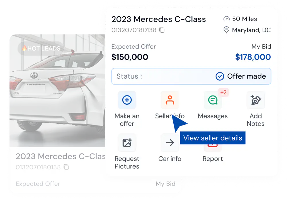This screenshot has height=205, width=287.
Task: Click the $178,000 My Bid amount
Action: click(253, 57)
